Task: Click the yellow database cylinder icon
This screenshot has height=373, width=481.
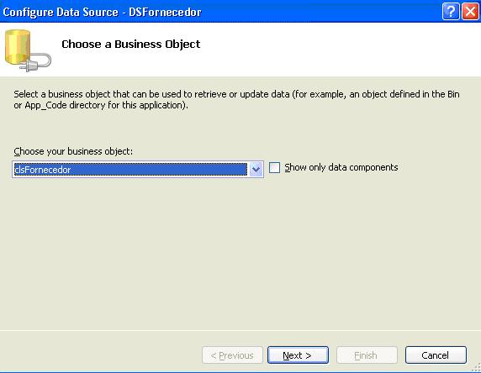Action: point(18,47)
